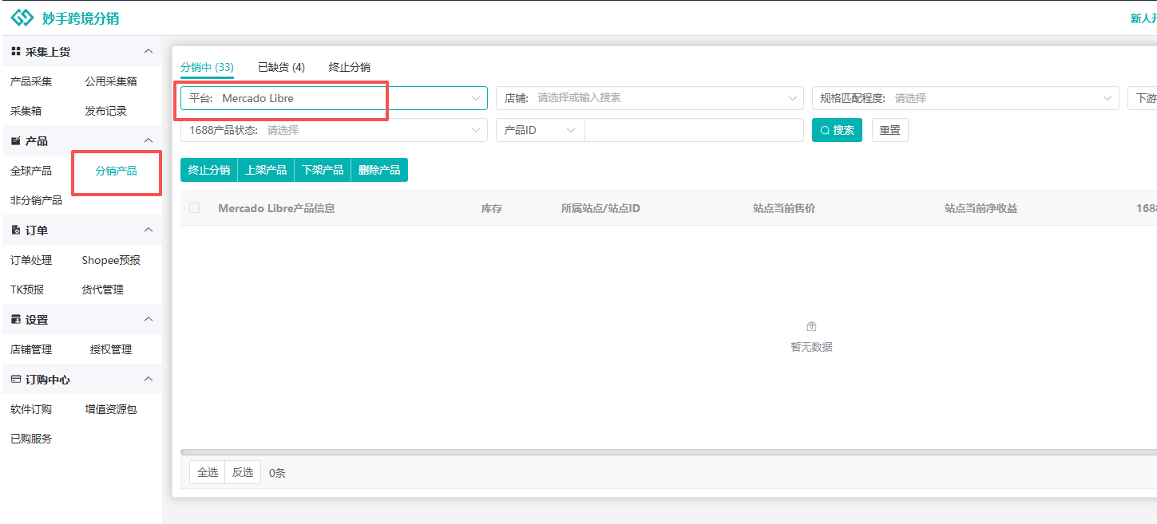Image resolution: width=1157 pixels, height=524 pixels.
Task: Open the 店铺 store selection dropdown
Action: [650, 98]
